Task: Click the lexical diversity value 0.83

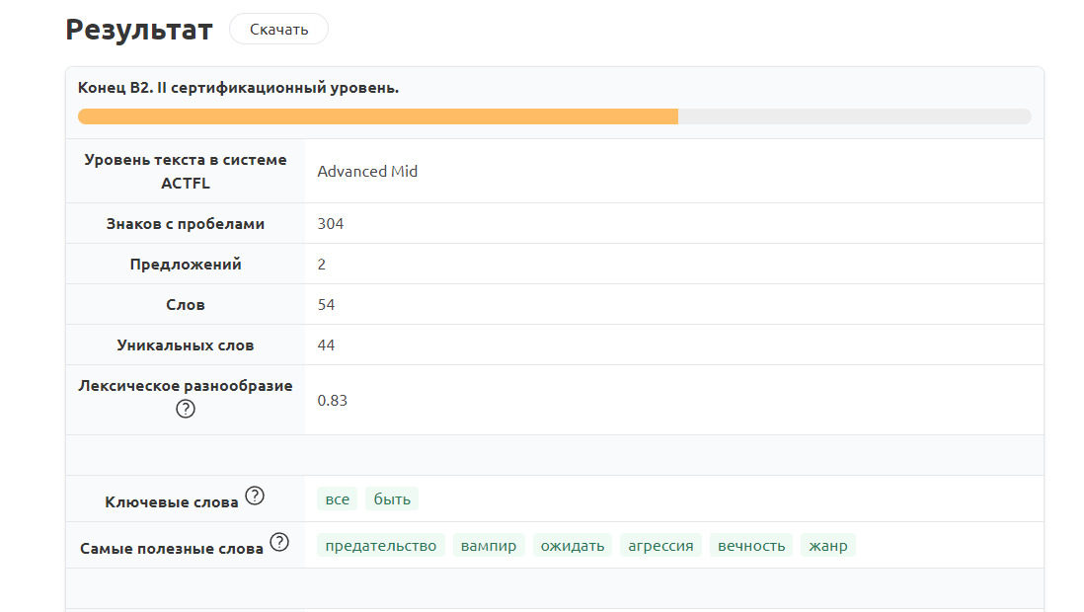Action: [x=332, y=401]
